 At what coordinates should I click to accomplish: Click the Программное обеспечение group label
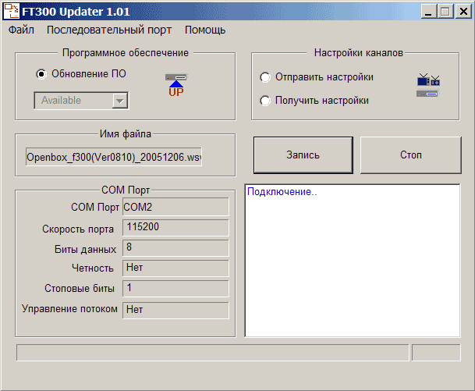click(126, 53)
